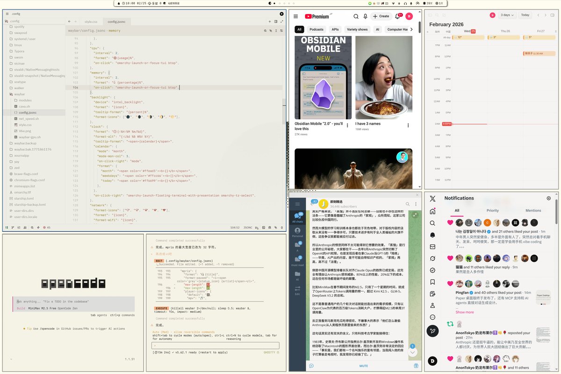Compose a new post with feather button
561x374 pixels.
(x=432, y=331)
